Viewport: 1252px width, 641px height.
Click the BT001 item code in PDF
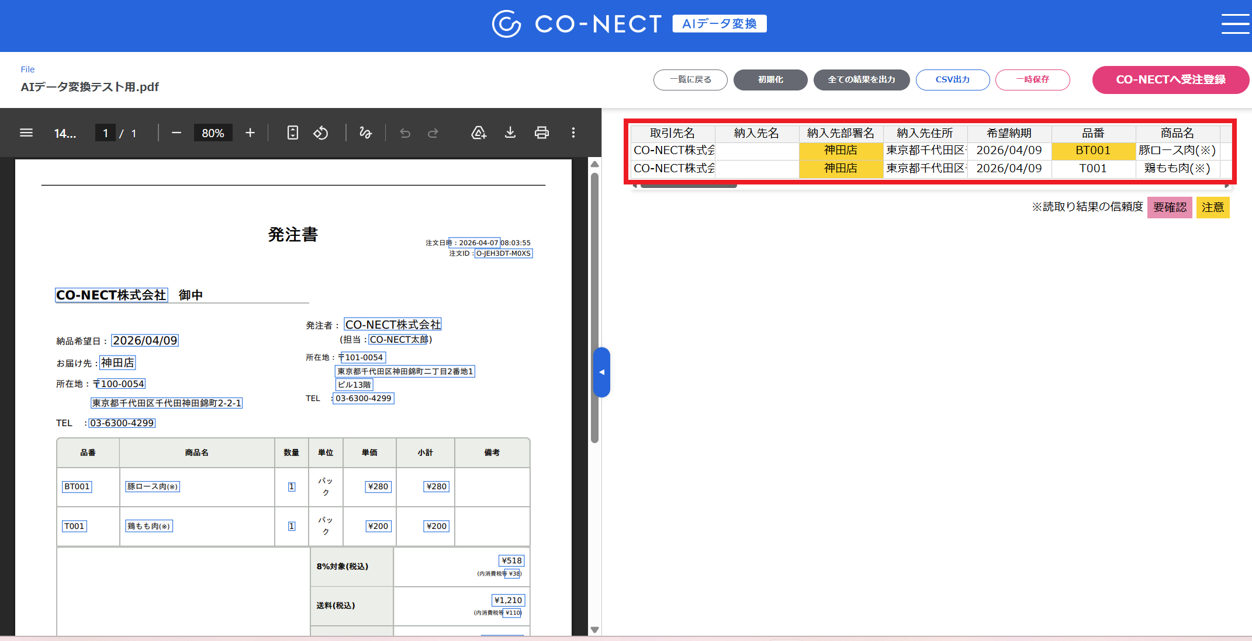[x=77, y=486]
